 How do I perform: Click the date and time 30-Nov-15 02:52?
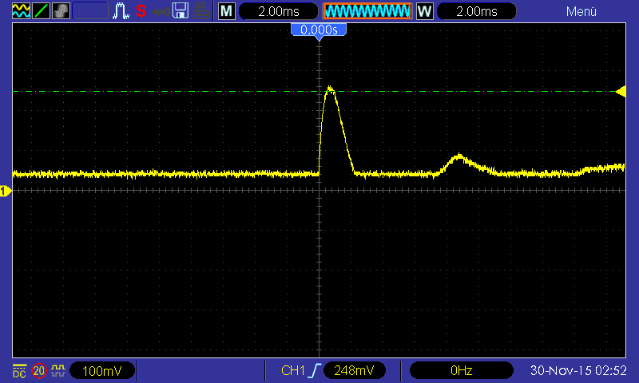578,370
